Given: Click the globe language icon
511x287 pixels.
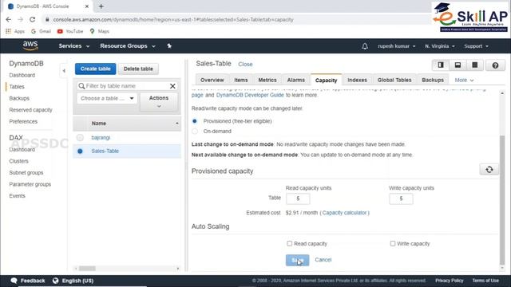Looking at the screenshot, I should coord(56,281).
